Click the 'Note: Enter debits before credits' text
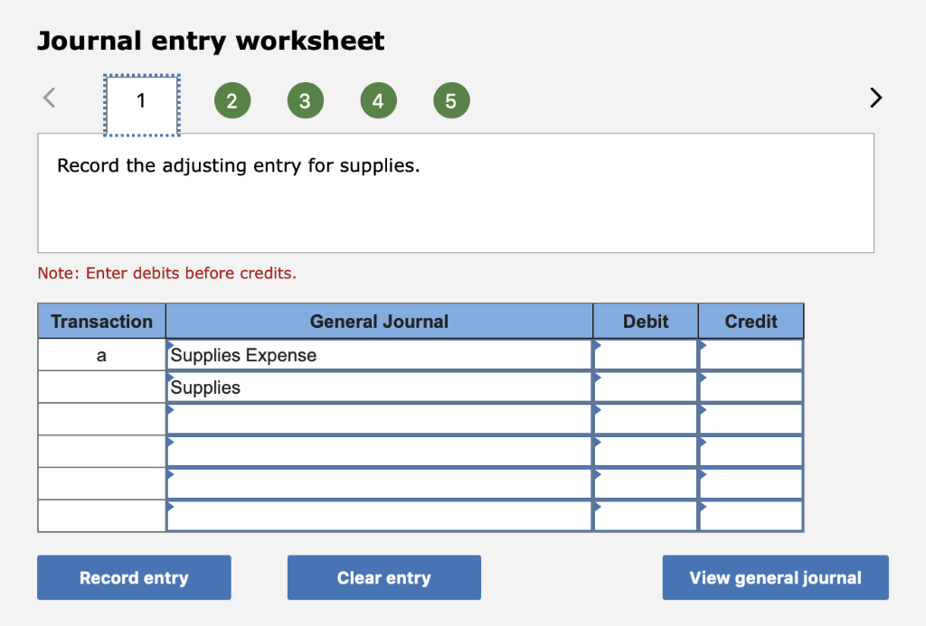Viewport: 926px width, 626px height. tap(167, 273)
